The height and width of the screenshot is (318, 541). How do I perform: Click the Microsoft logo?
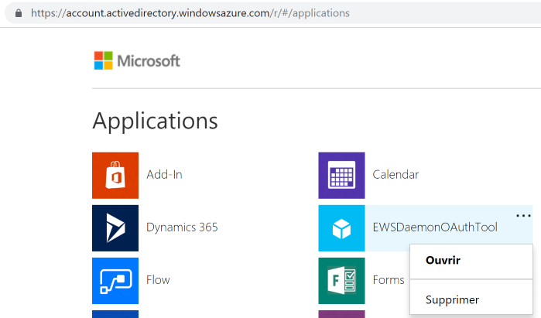[137, 60]
